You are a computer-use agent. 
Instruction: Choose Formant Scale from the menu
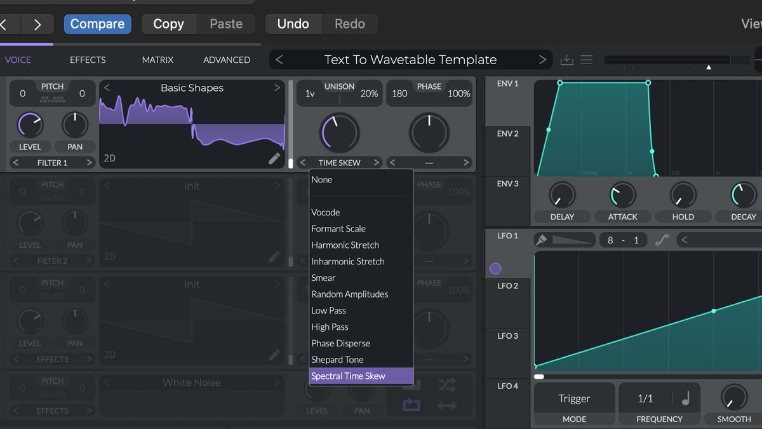(x=361, y=229)
